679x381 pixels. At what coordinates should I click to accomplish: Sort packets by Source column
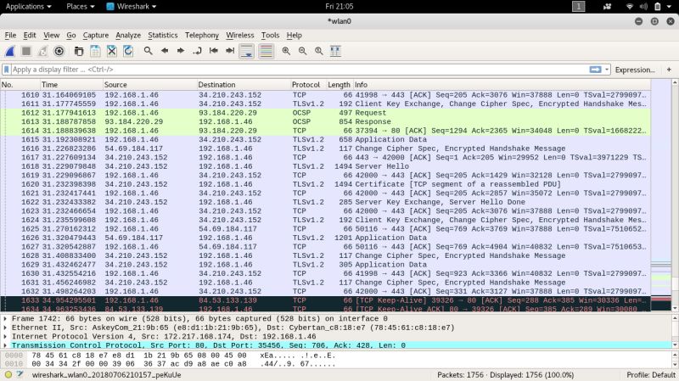[150, 85]
